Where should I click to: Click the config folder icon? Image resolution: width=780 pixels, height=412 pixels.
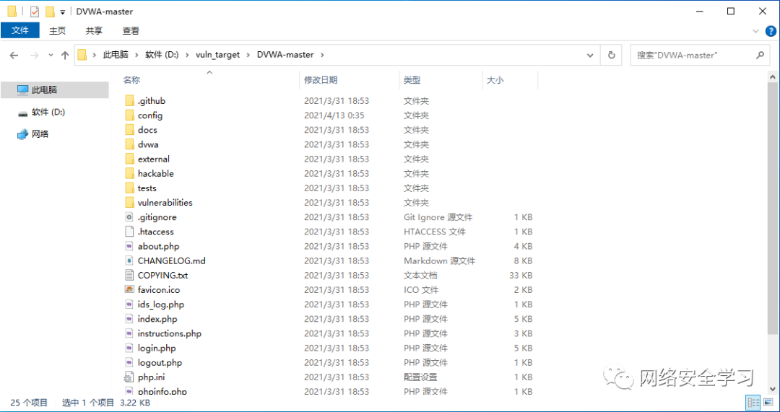129,115
